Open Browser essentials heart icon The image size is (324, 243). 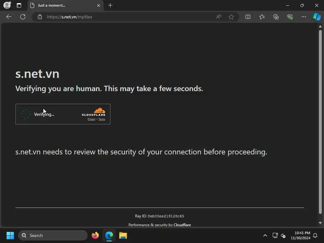[x=290, y=17]
